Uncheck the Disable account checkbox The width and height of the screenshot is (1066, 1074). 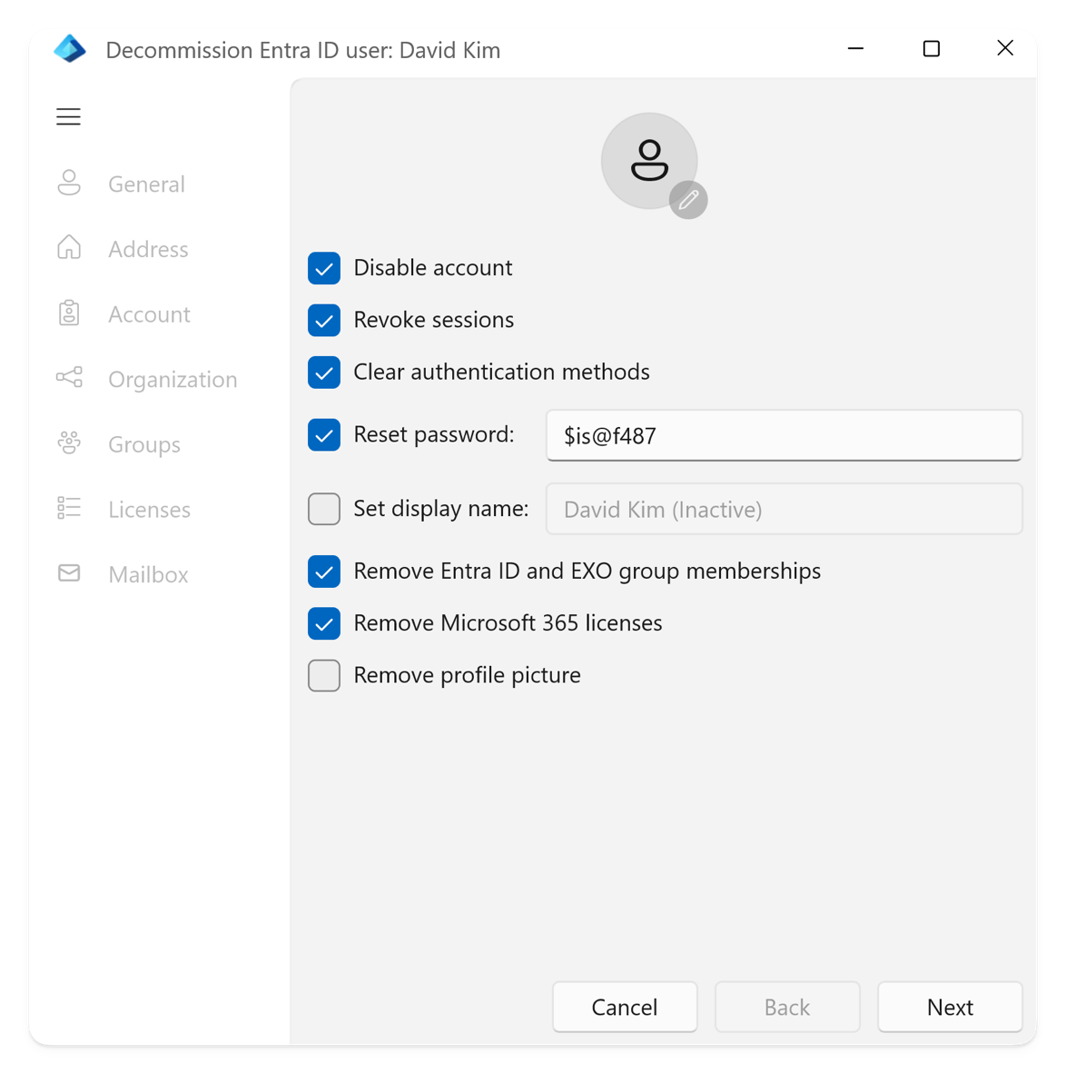pyautogui.click(x=324, y=268)
